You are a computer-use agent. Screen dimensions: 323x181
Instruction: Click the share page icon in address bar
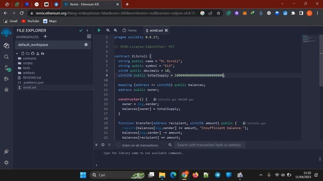[210, 13]
